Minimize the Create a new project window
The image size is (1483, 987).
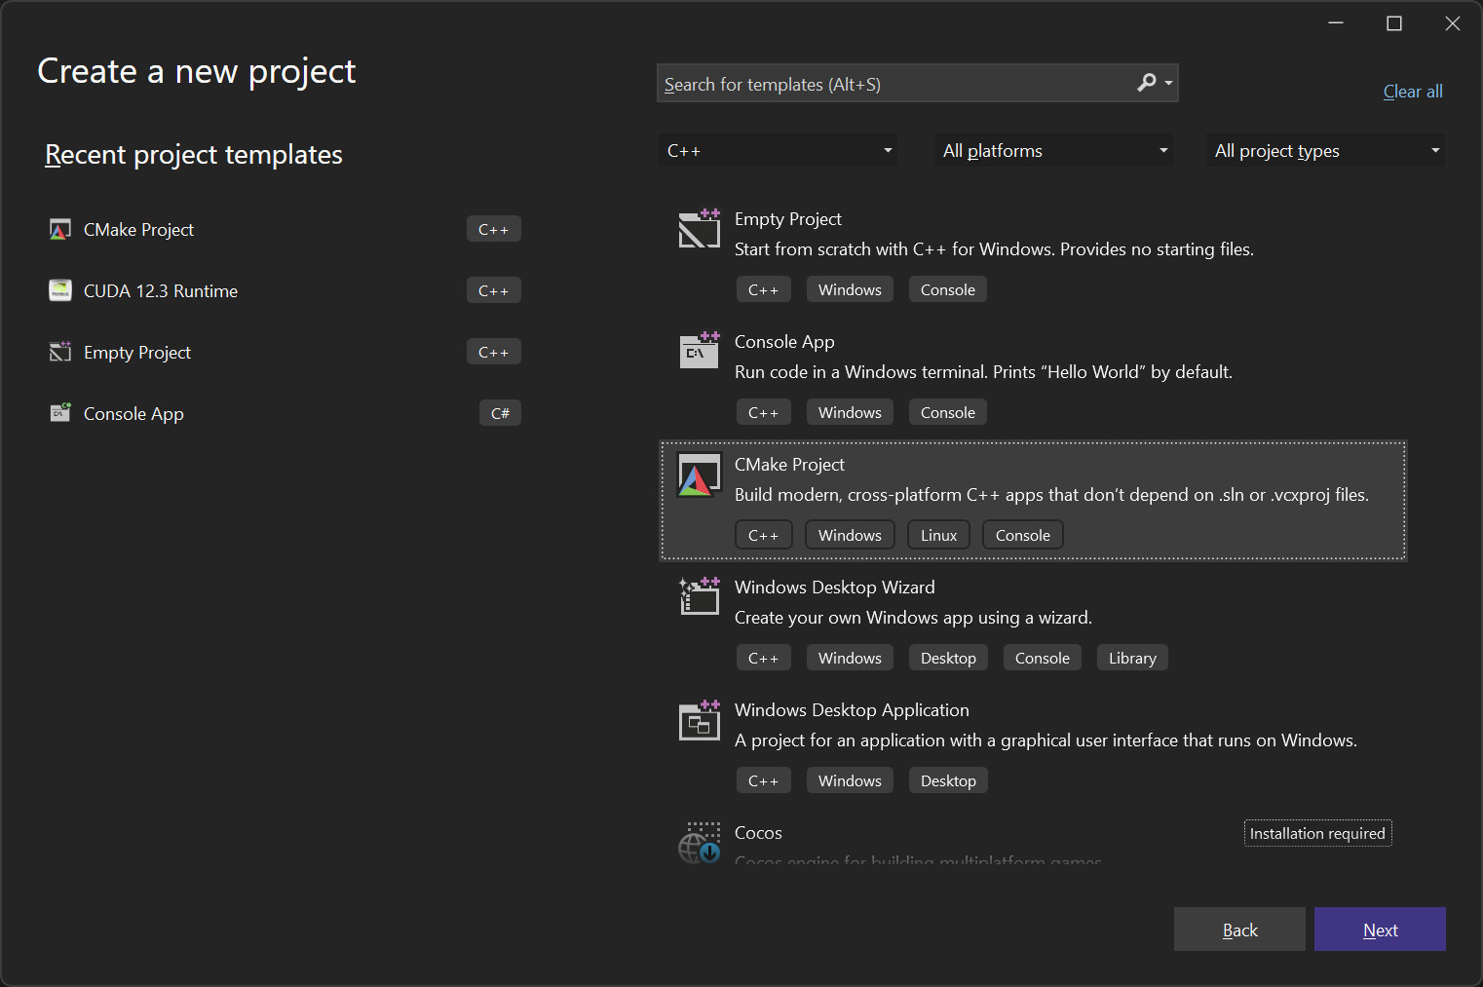[x=1336, y=23]
